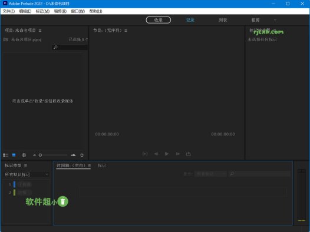Select the 时间轴 (空白) tab
Viewport: 310px width, 232px height.
pyautogui.click(x=71, y=165)
